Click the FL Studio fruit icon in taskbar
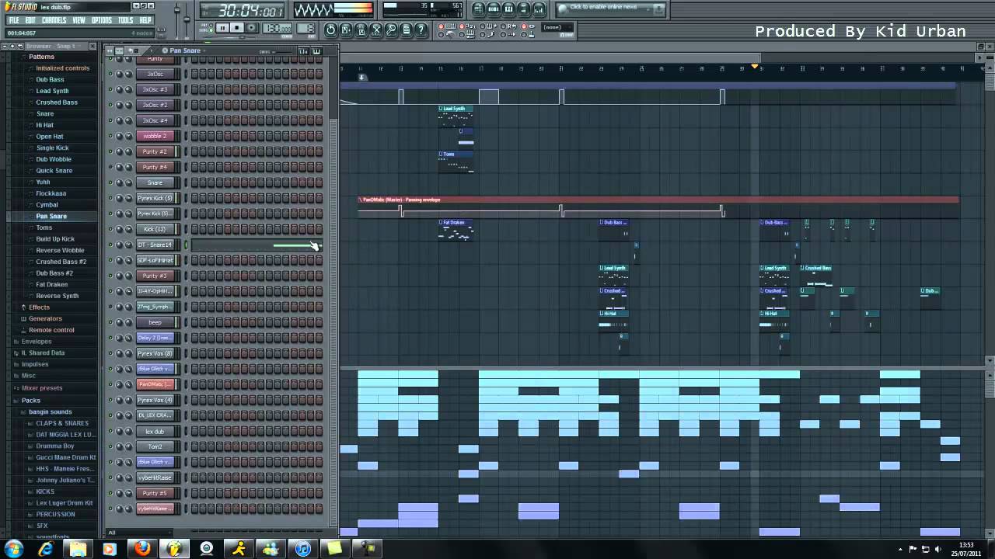Image resolution: width=995 pixels, height=559 pixels. 174,549
